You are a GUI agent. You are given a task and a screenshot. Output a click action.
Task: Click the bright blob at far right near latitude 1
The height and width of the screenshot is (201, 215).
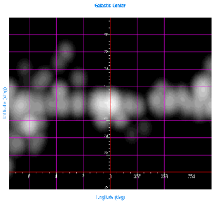point(203,90)
